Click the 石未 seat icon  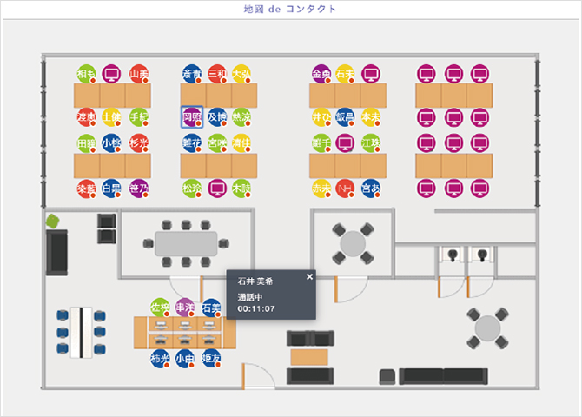345,74
